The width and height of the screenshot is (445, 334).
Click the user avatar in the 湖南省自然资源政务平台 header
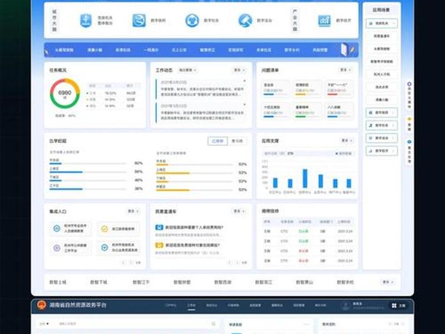click(x=345, y=306)
